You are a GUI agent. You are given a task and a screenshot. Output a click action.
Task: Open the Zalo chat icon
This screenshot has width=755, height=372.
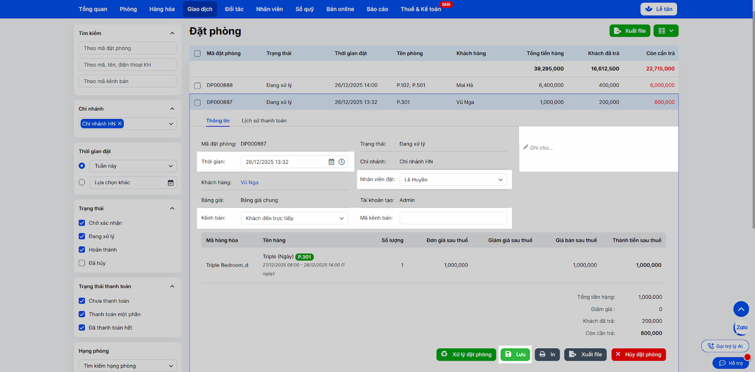click(x=741, y=328)
